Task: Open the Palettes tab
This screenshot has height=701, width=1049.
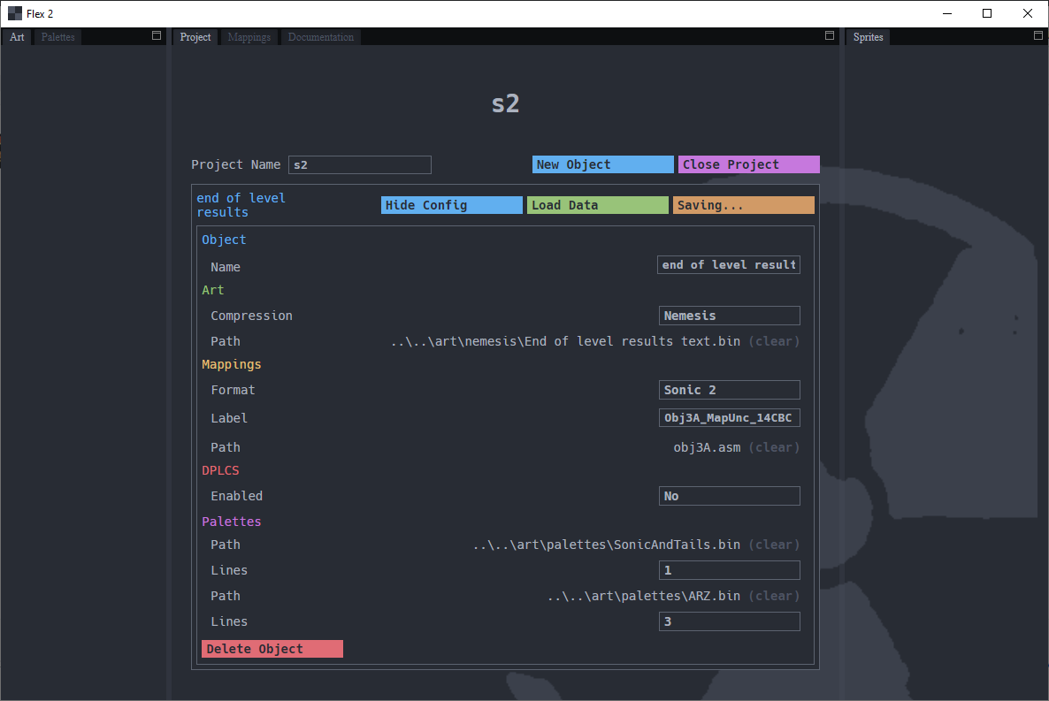Action: [58, 37]
